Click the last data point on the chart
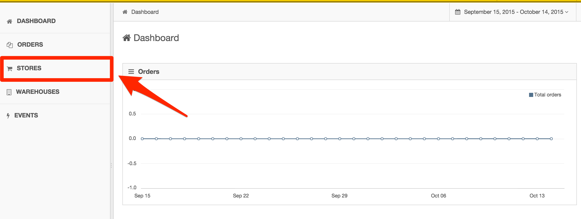The height and width of the screenshot is (219, 581). 551,139
